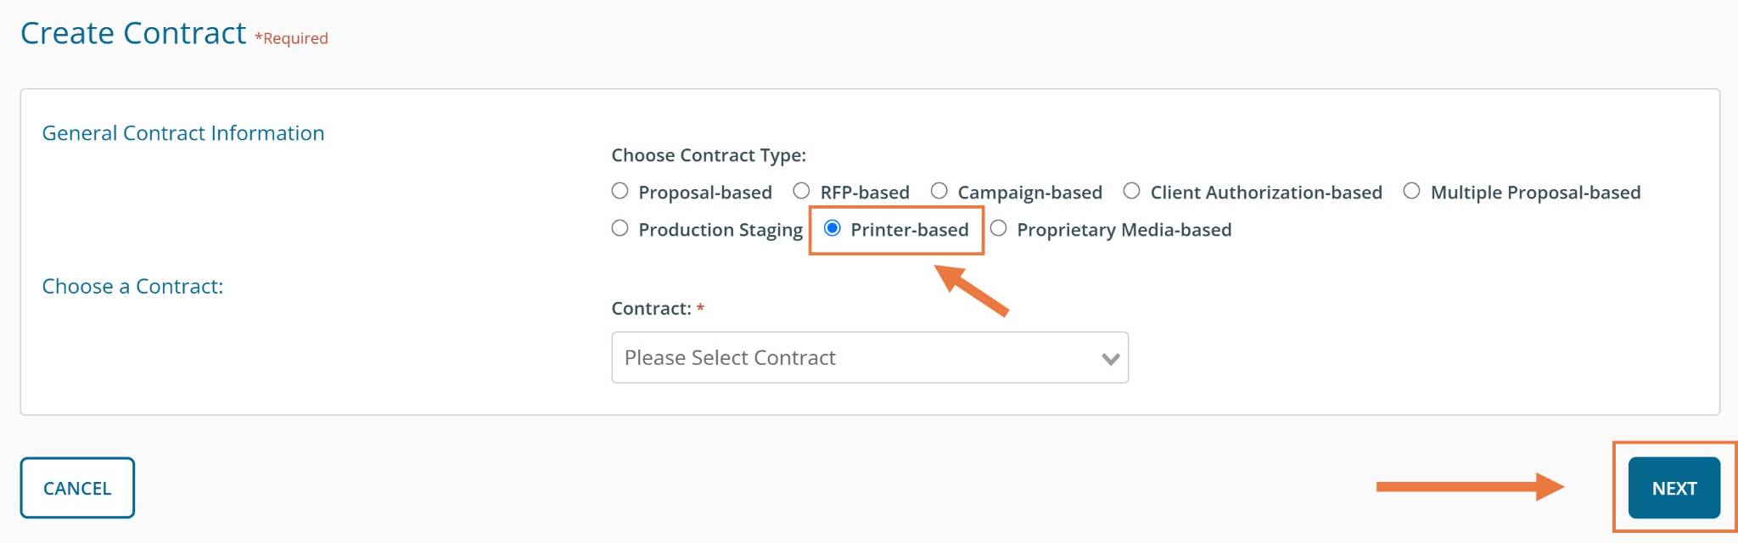Click the General Contract Information heading
Screen dimensions: 1738x543
tap(183, 133)
